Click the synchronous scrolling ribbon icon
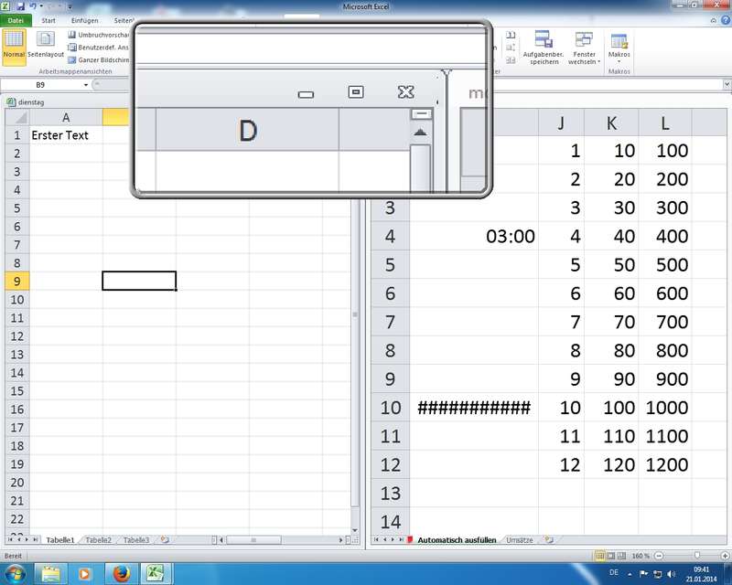732x585 pixels. click(511, 48)
